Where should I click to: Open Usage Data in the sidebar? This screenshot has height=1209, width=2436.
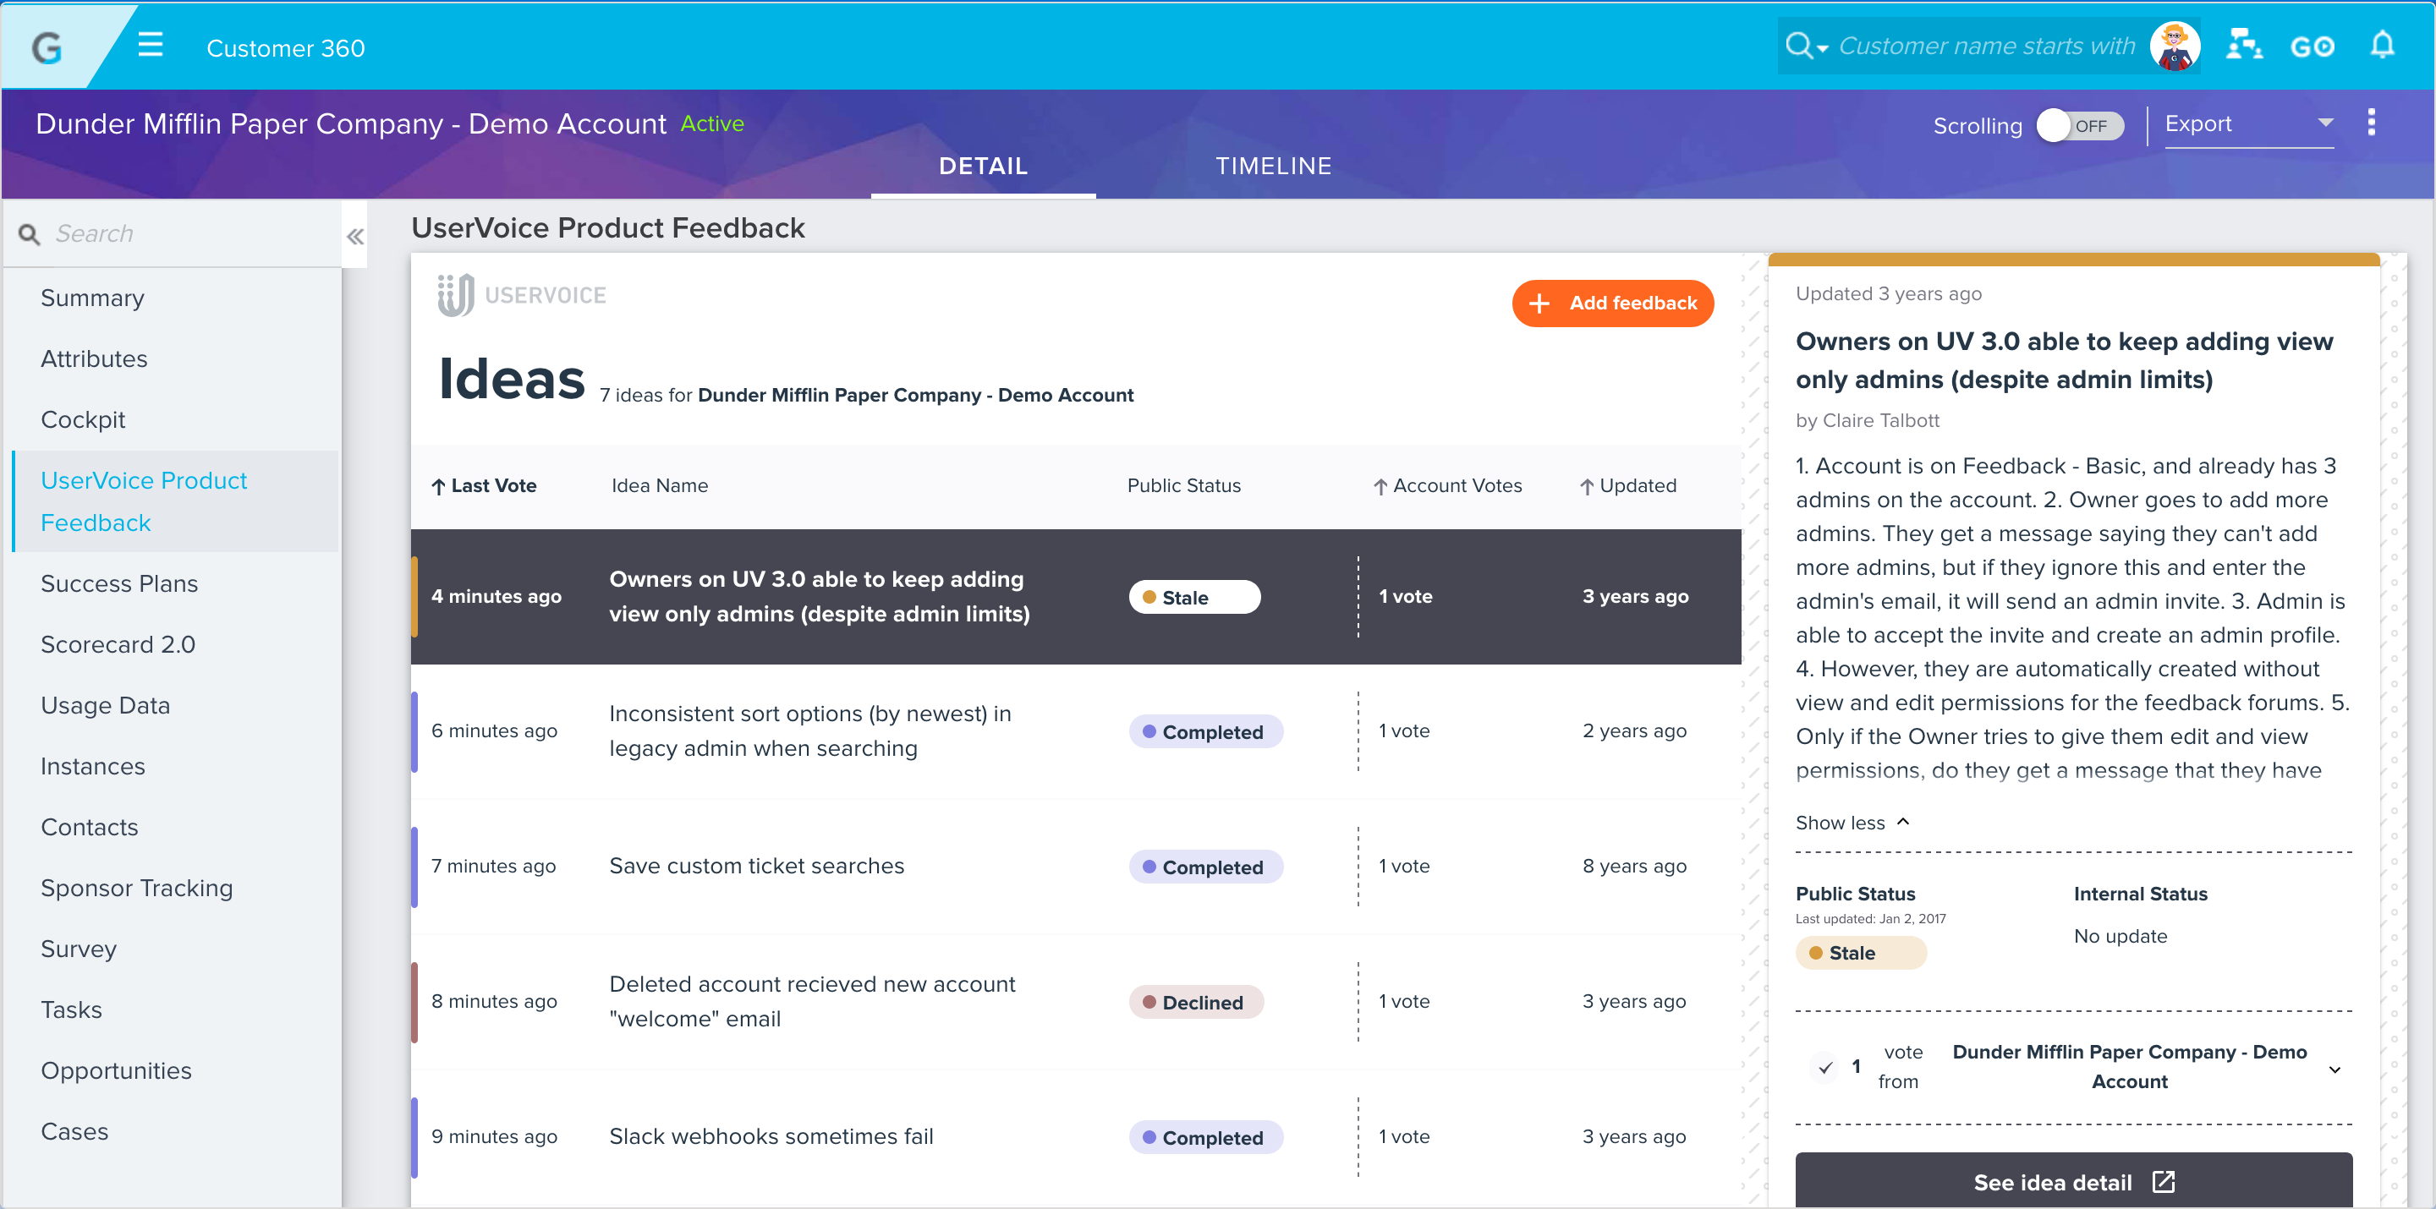click(105, 705)
